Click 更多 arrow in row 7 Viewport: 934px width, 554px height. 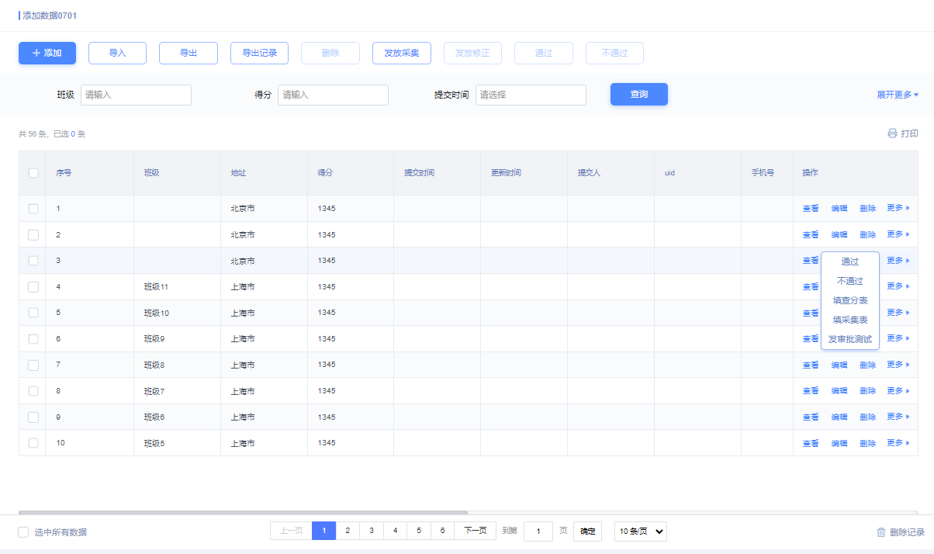pyautogui.click(x=908, y=365)
